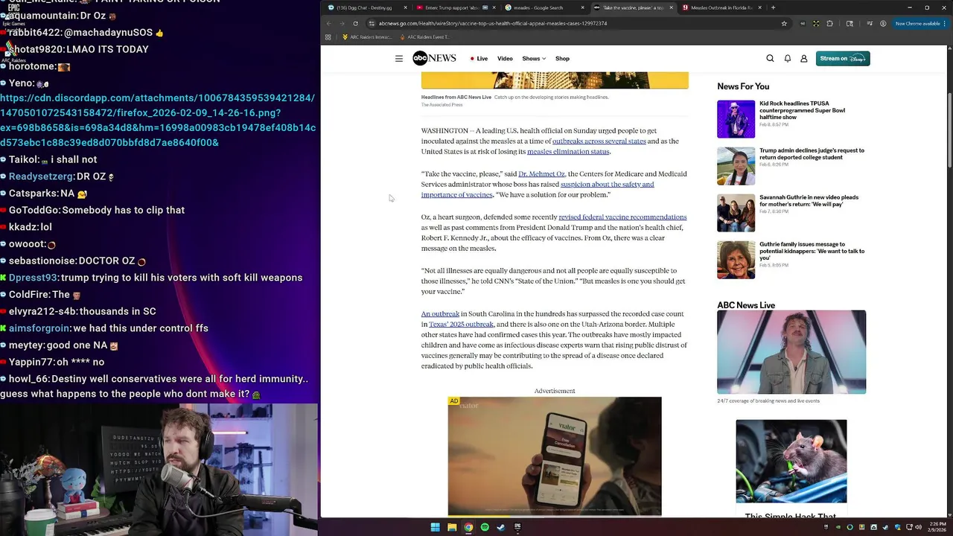Open the Video menu item

(x=505, y=59)
